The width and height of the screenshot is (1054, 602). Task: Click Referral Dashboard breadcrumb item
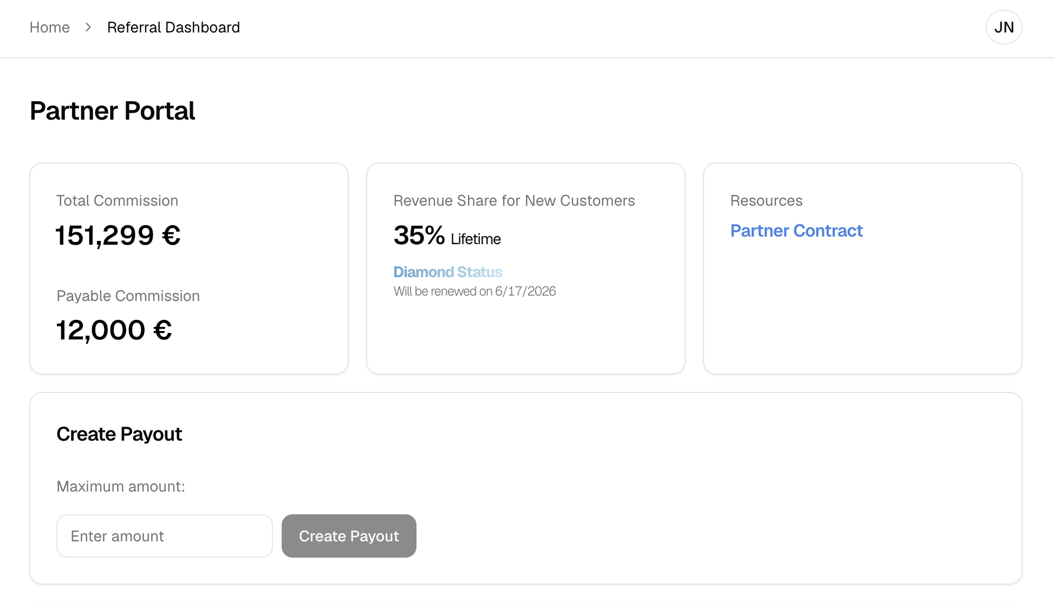pos(173,27)
